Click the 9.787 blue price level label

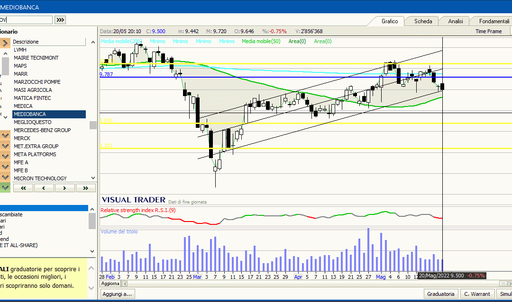coord(106,74)
